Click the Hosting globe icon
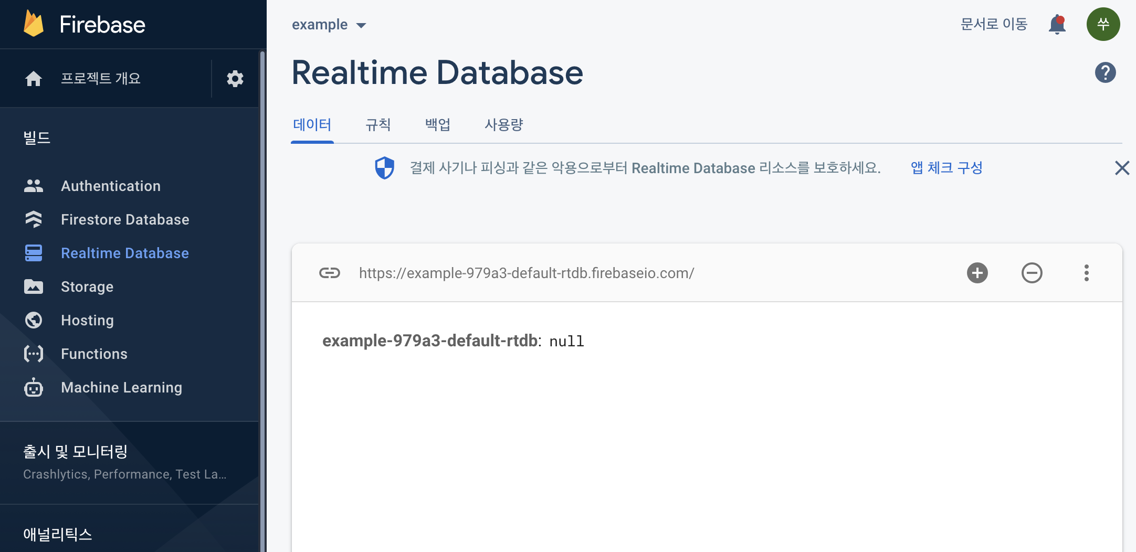 (34, 320)
